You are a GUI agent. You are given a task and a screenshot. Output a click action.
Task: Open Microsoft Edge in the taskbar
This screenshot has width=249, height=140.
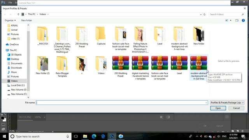pos(94,136)
